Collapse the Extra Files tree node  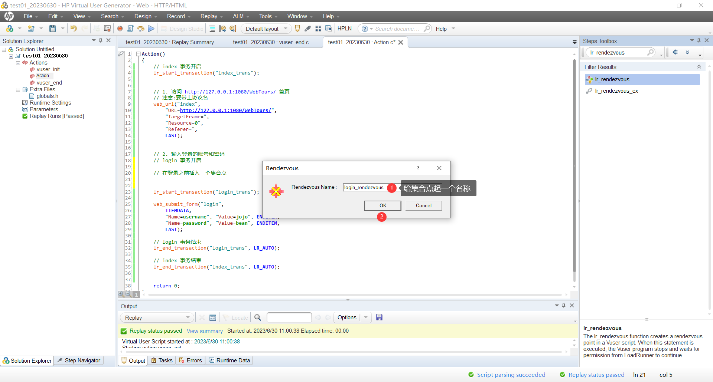coord(18,90)
